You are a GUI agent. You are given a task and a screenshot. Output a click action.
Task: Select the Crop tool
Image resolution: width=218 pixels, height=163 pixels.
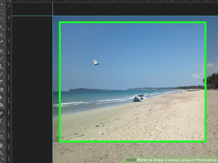pyautogui.click(x=1, y=35)
